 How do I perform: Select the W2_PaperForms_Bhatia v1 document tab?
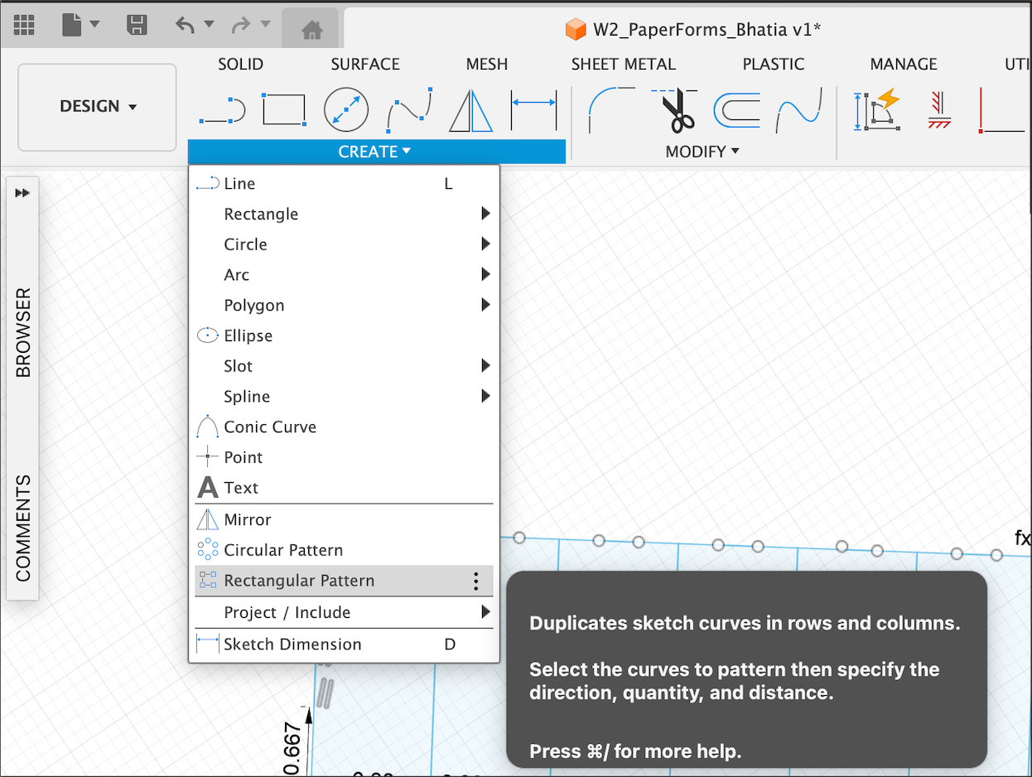coord(692,30)
